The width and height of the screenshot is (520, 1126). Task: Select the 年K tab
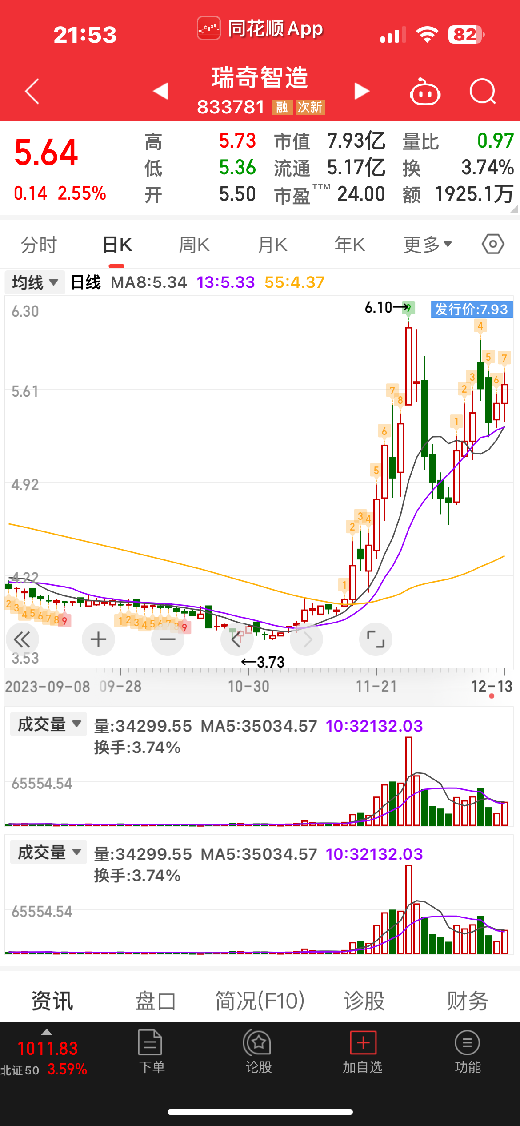(x=350, y=245)
